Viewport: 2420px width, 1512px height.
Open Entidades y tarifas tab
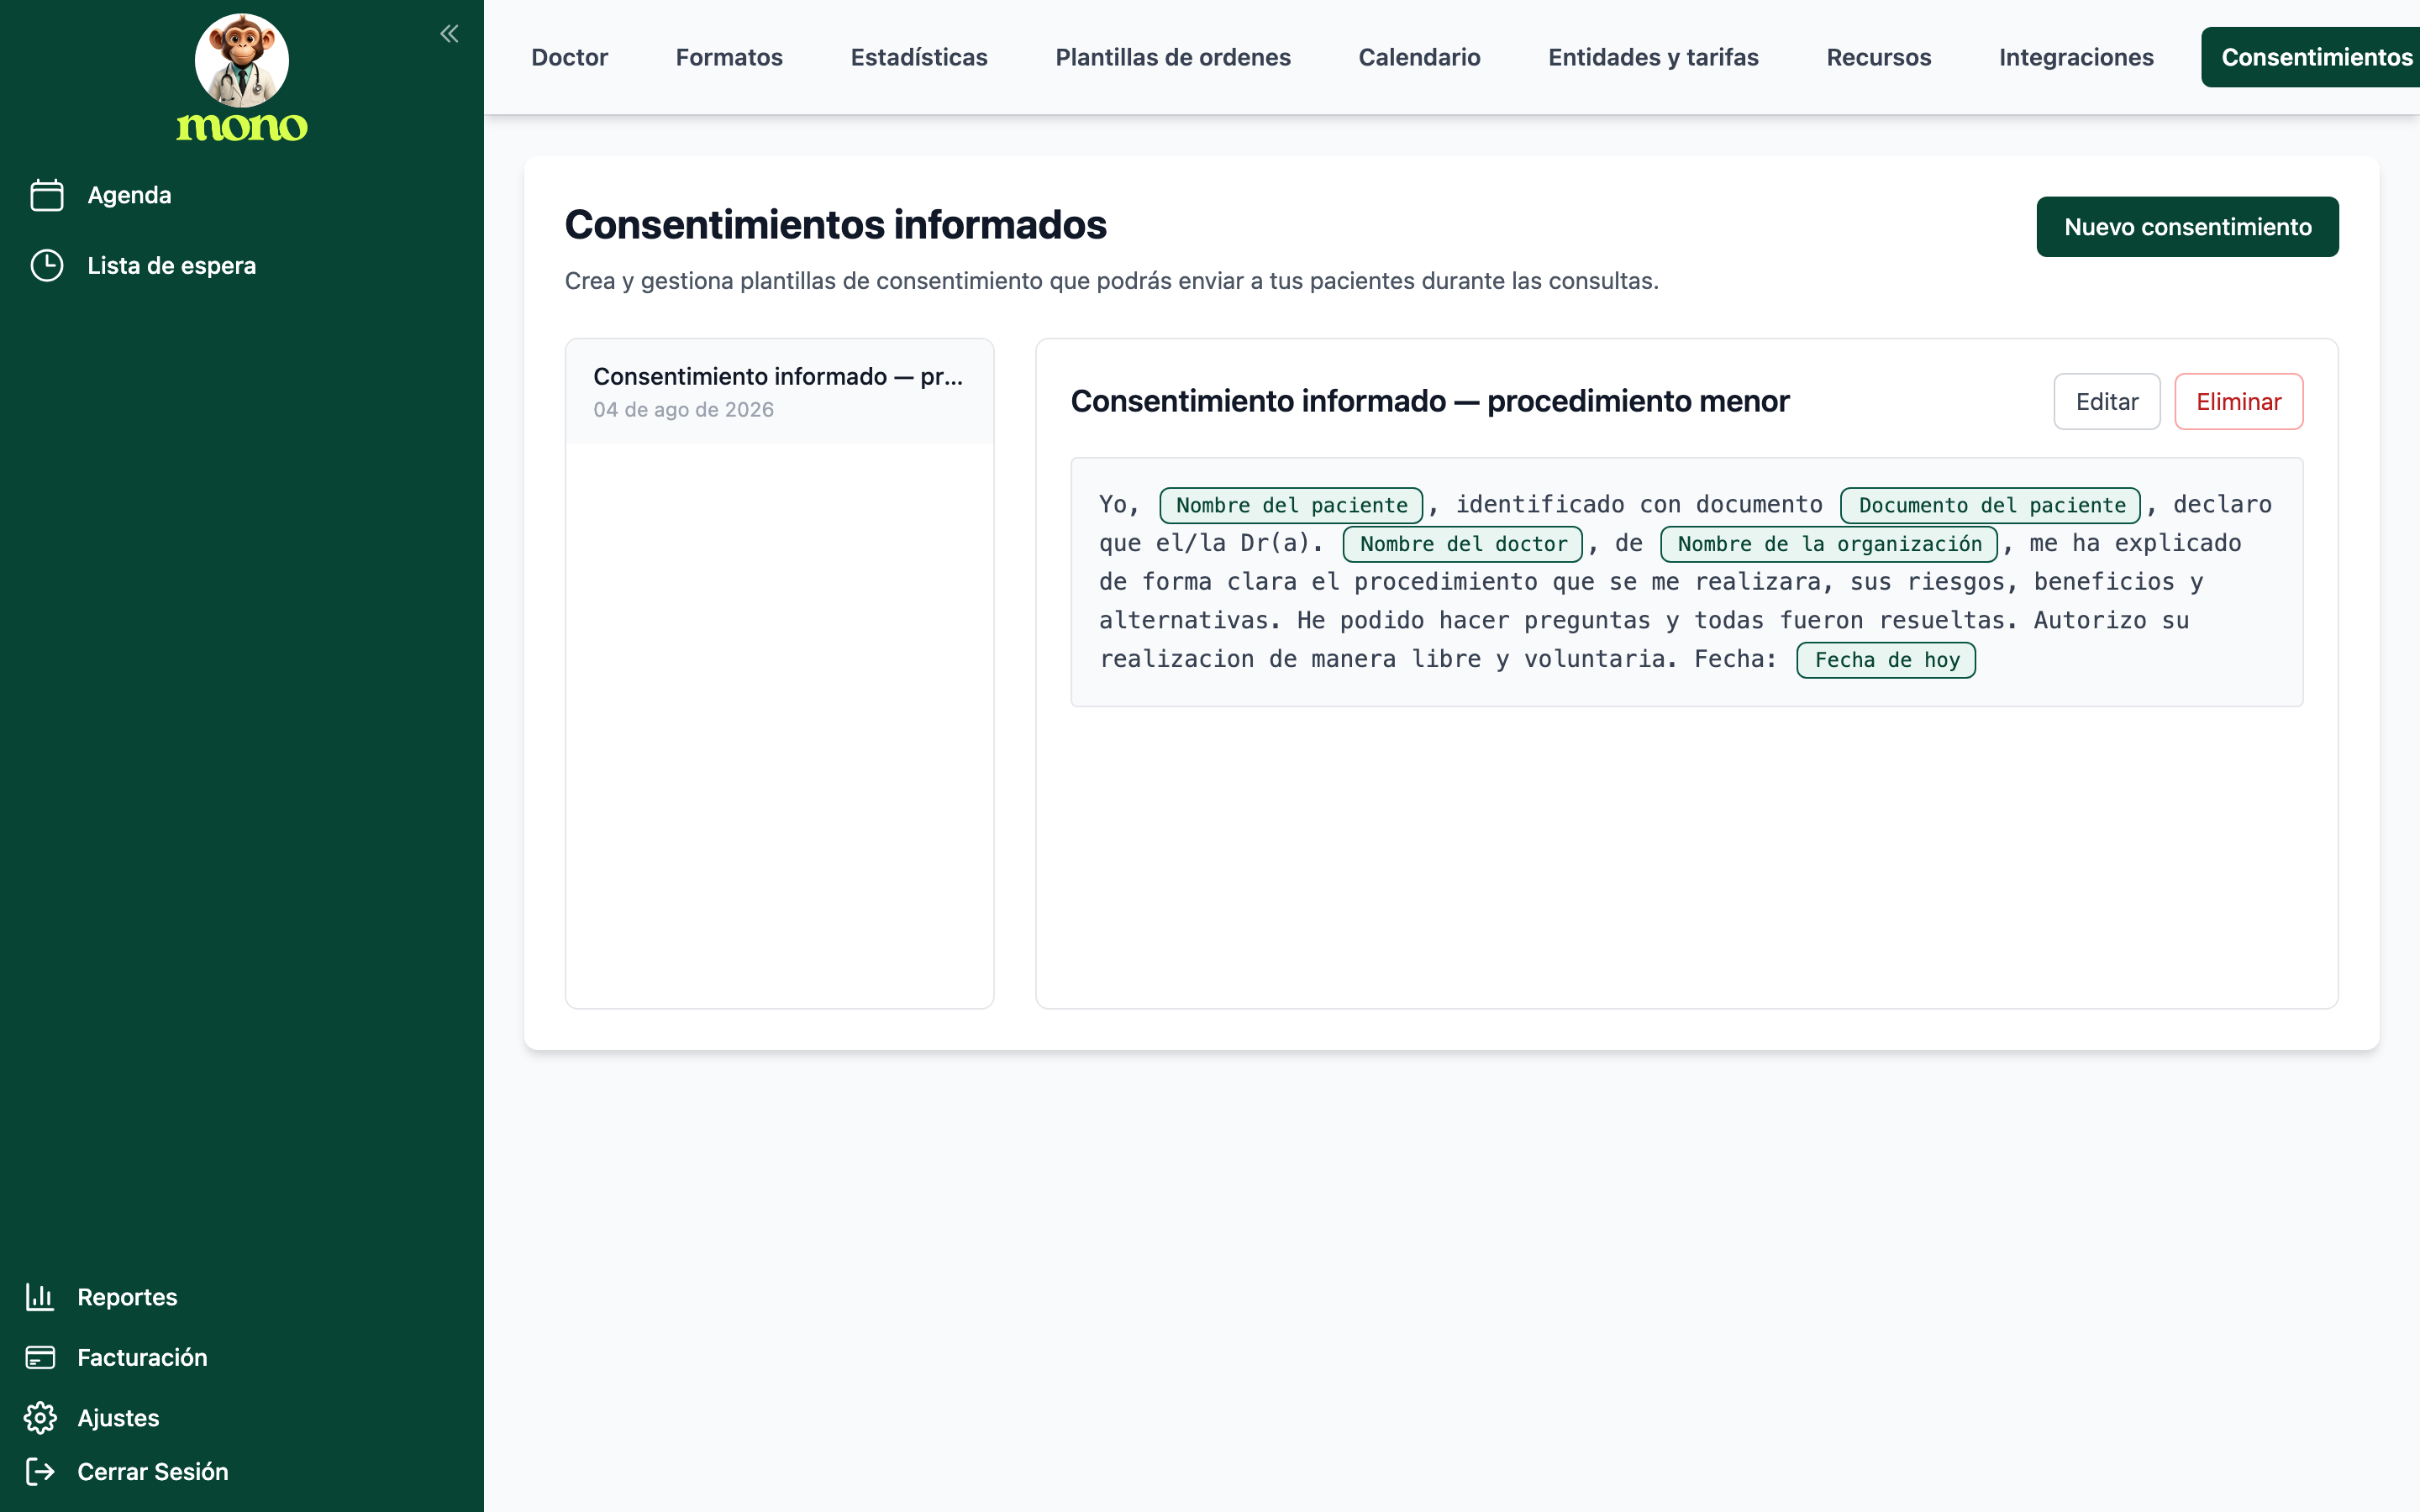(x=1653, y=57)
